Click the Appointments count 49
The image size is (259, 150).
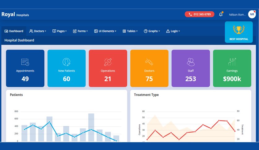point(25,79)
